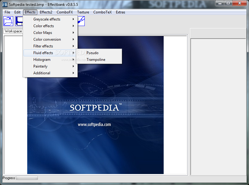This screenshot has height=185, width=249.
Task: Expand the Filter effects submenu
Action: pos(50,46)
